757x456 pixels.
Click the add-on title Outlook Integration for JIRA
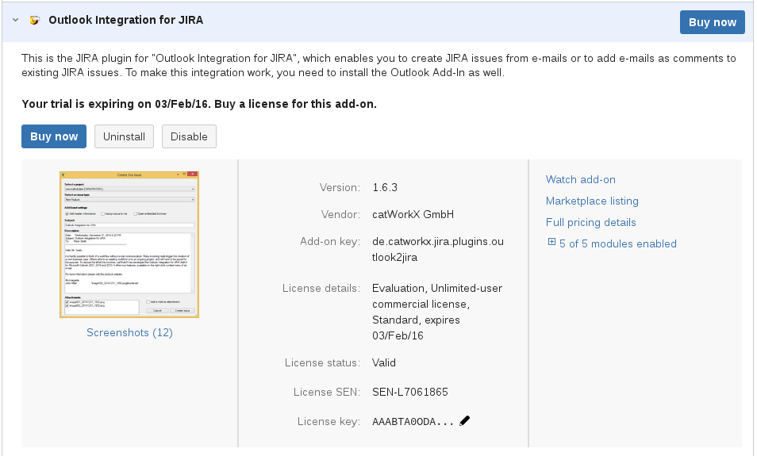(125, 21)
